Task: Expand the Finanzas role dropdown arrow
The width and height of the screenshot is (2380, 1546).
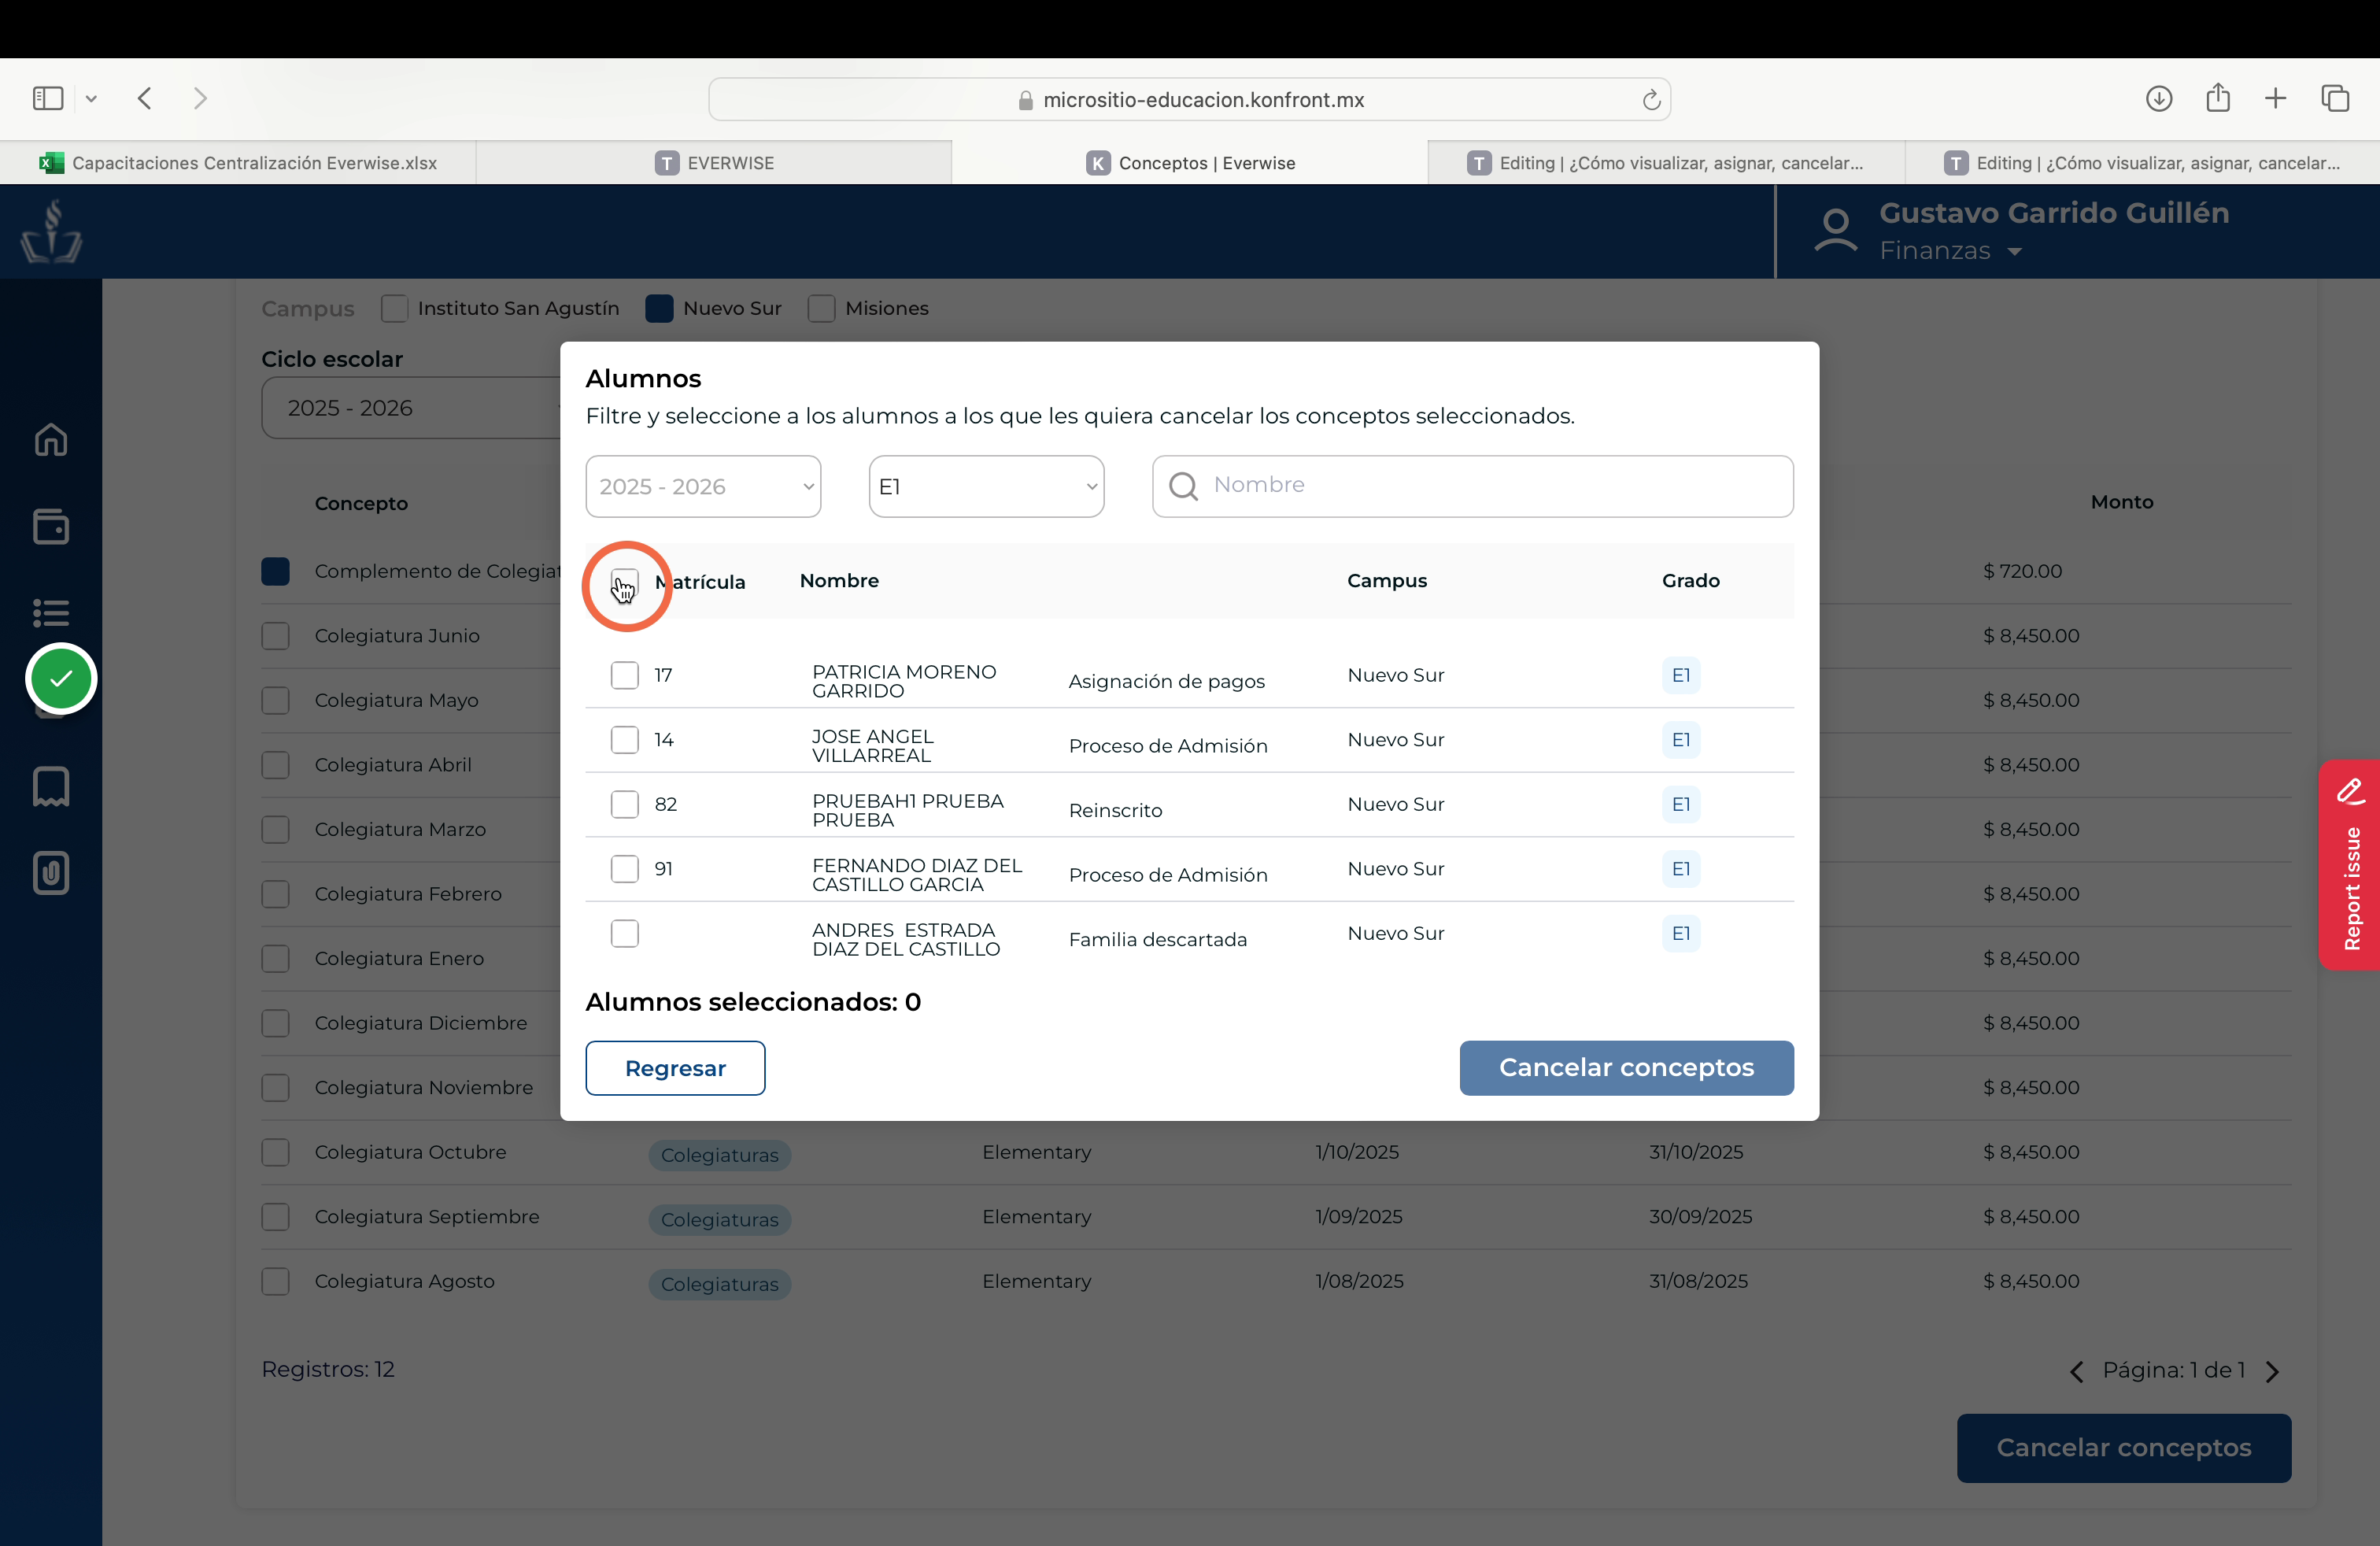Action: click(x=2015, y=251)
